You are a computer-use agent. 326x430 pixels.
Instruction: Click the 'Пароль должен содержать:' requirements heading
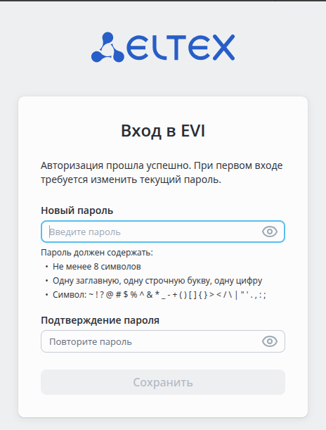point(97,252)
